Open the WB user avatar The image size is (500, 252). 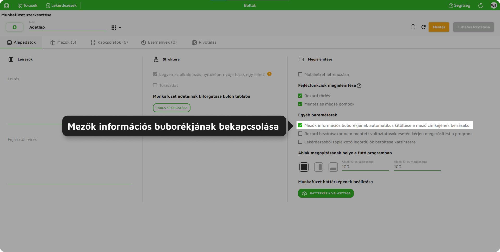click(493, 5)
